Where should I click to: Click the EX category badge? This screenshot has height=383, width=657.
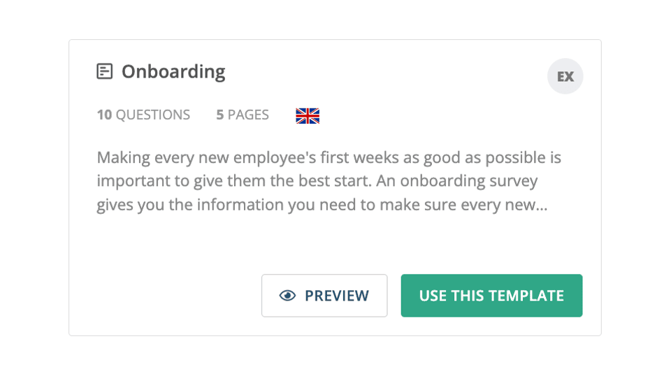tap(565, 76)
